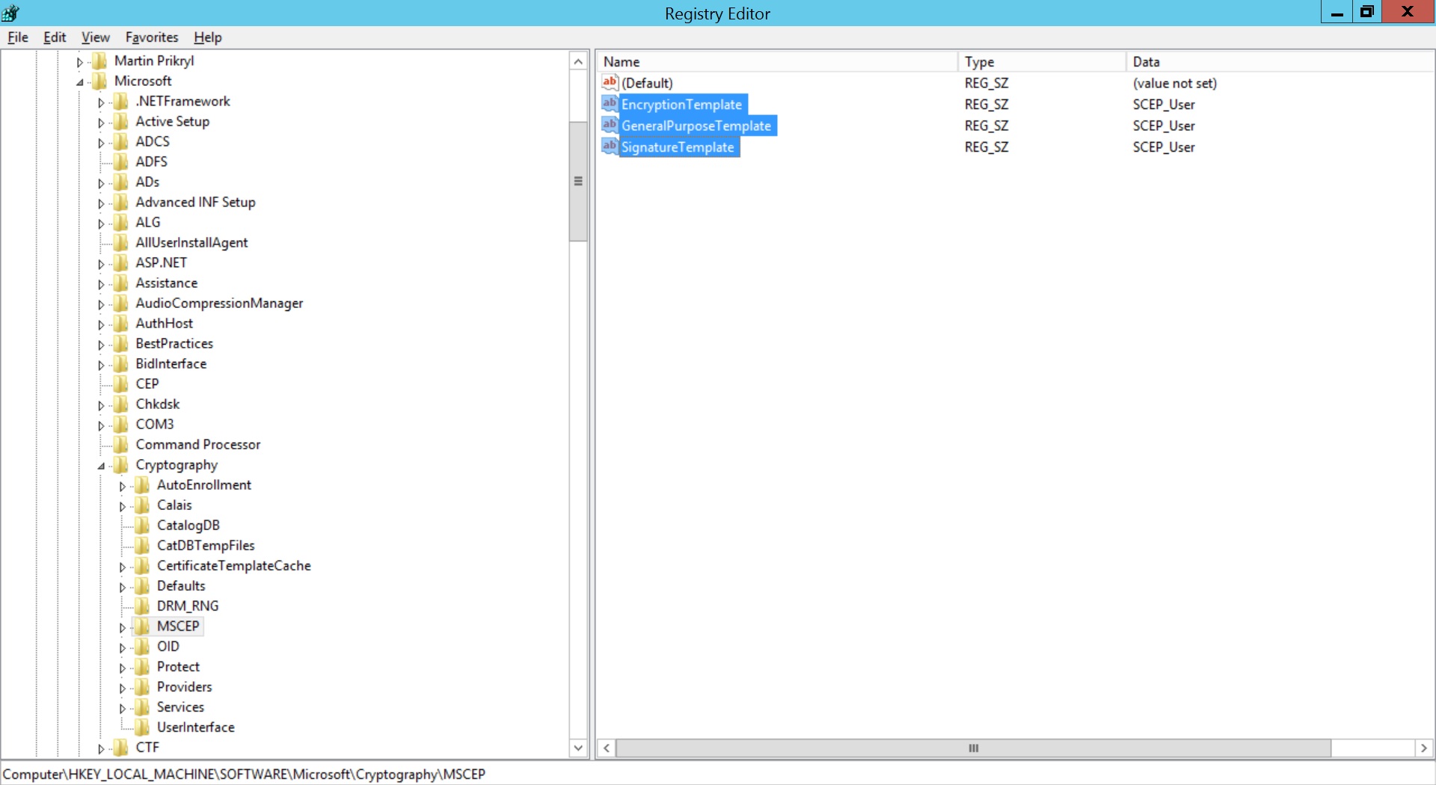Open the View menu

[x=95, y=37]
